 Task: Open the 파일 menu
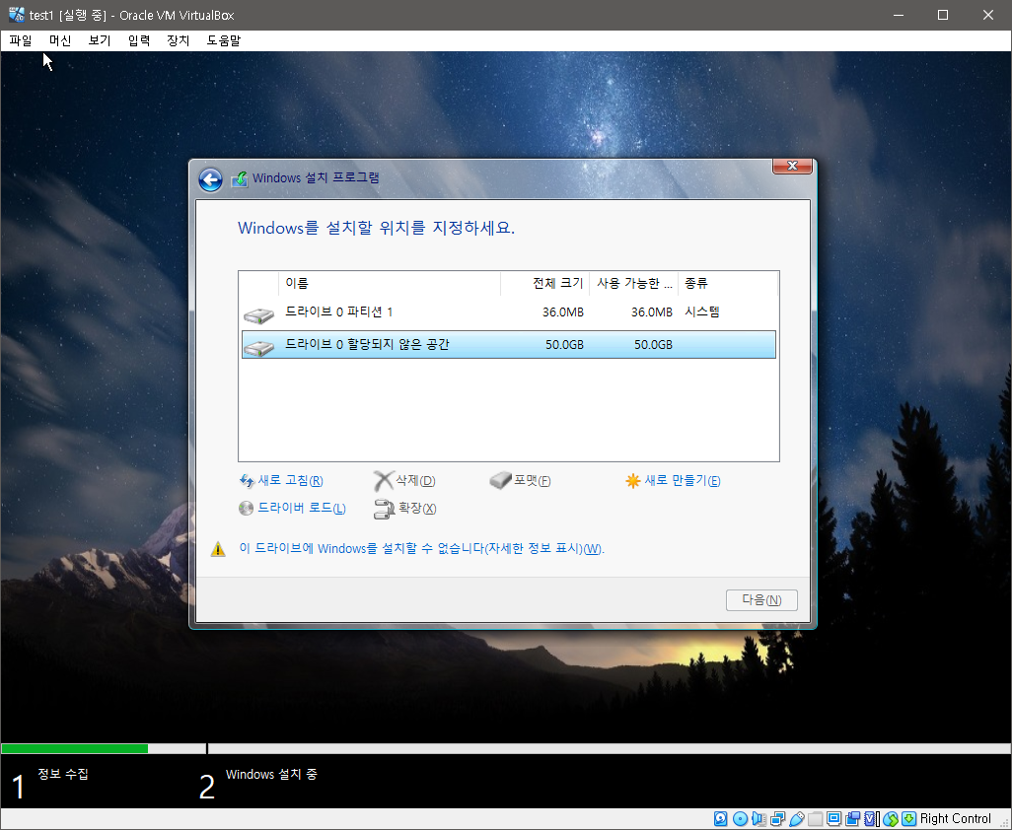coord(21,40)
